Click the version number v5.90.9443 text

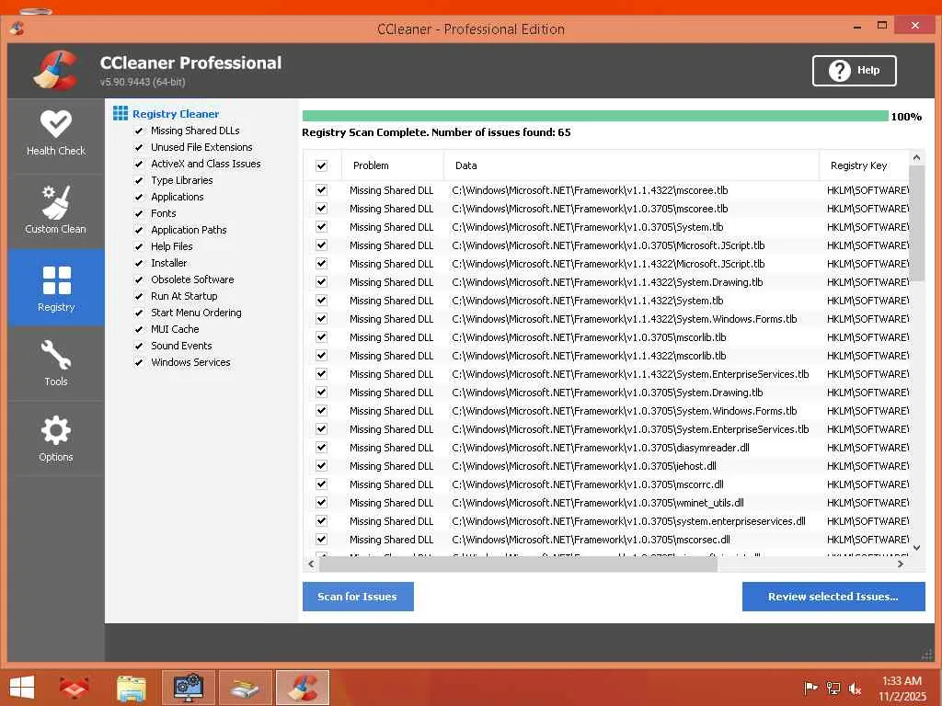click(x=143, y=82)
